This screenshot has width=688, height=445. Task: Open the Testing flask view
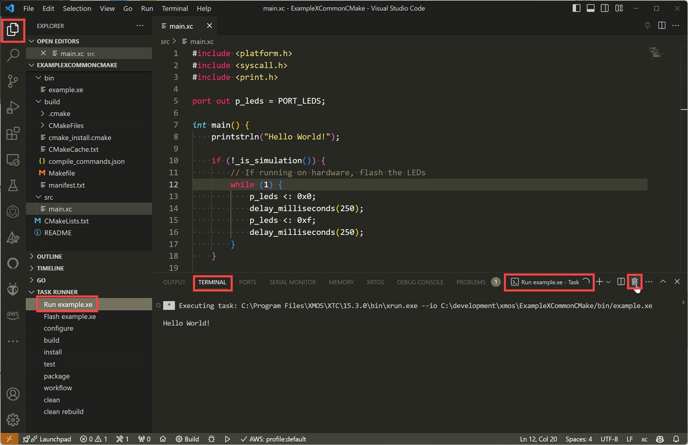(13, 185)
